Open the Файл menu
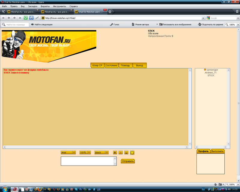This screenshot has width=240, height=192. click(x=4, y=6)
